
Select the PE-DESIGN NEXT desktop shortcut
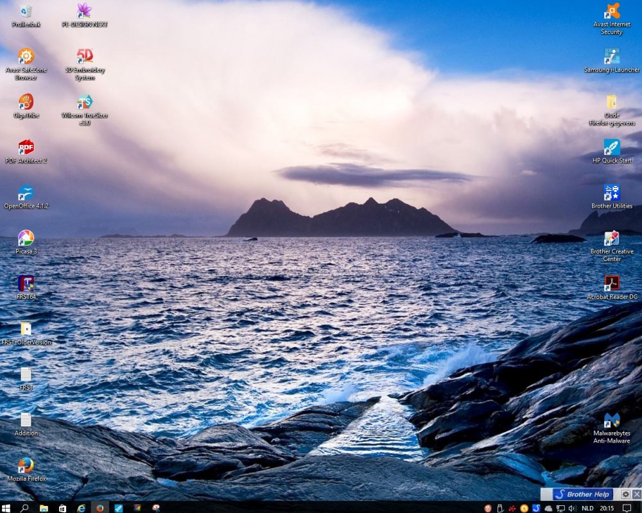(84, 12)
